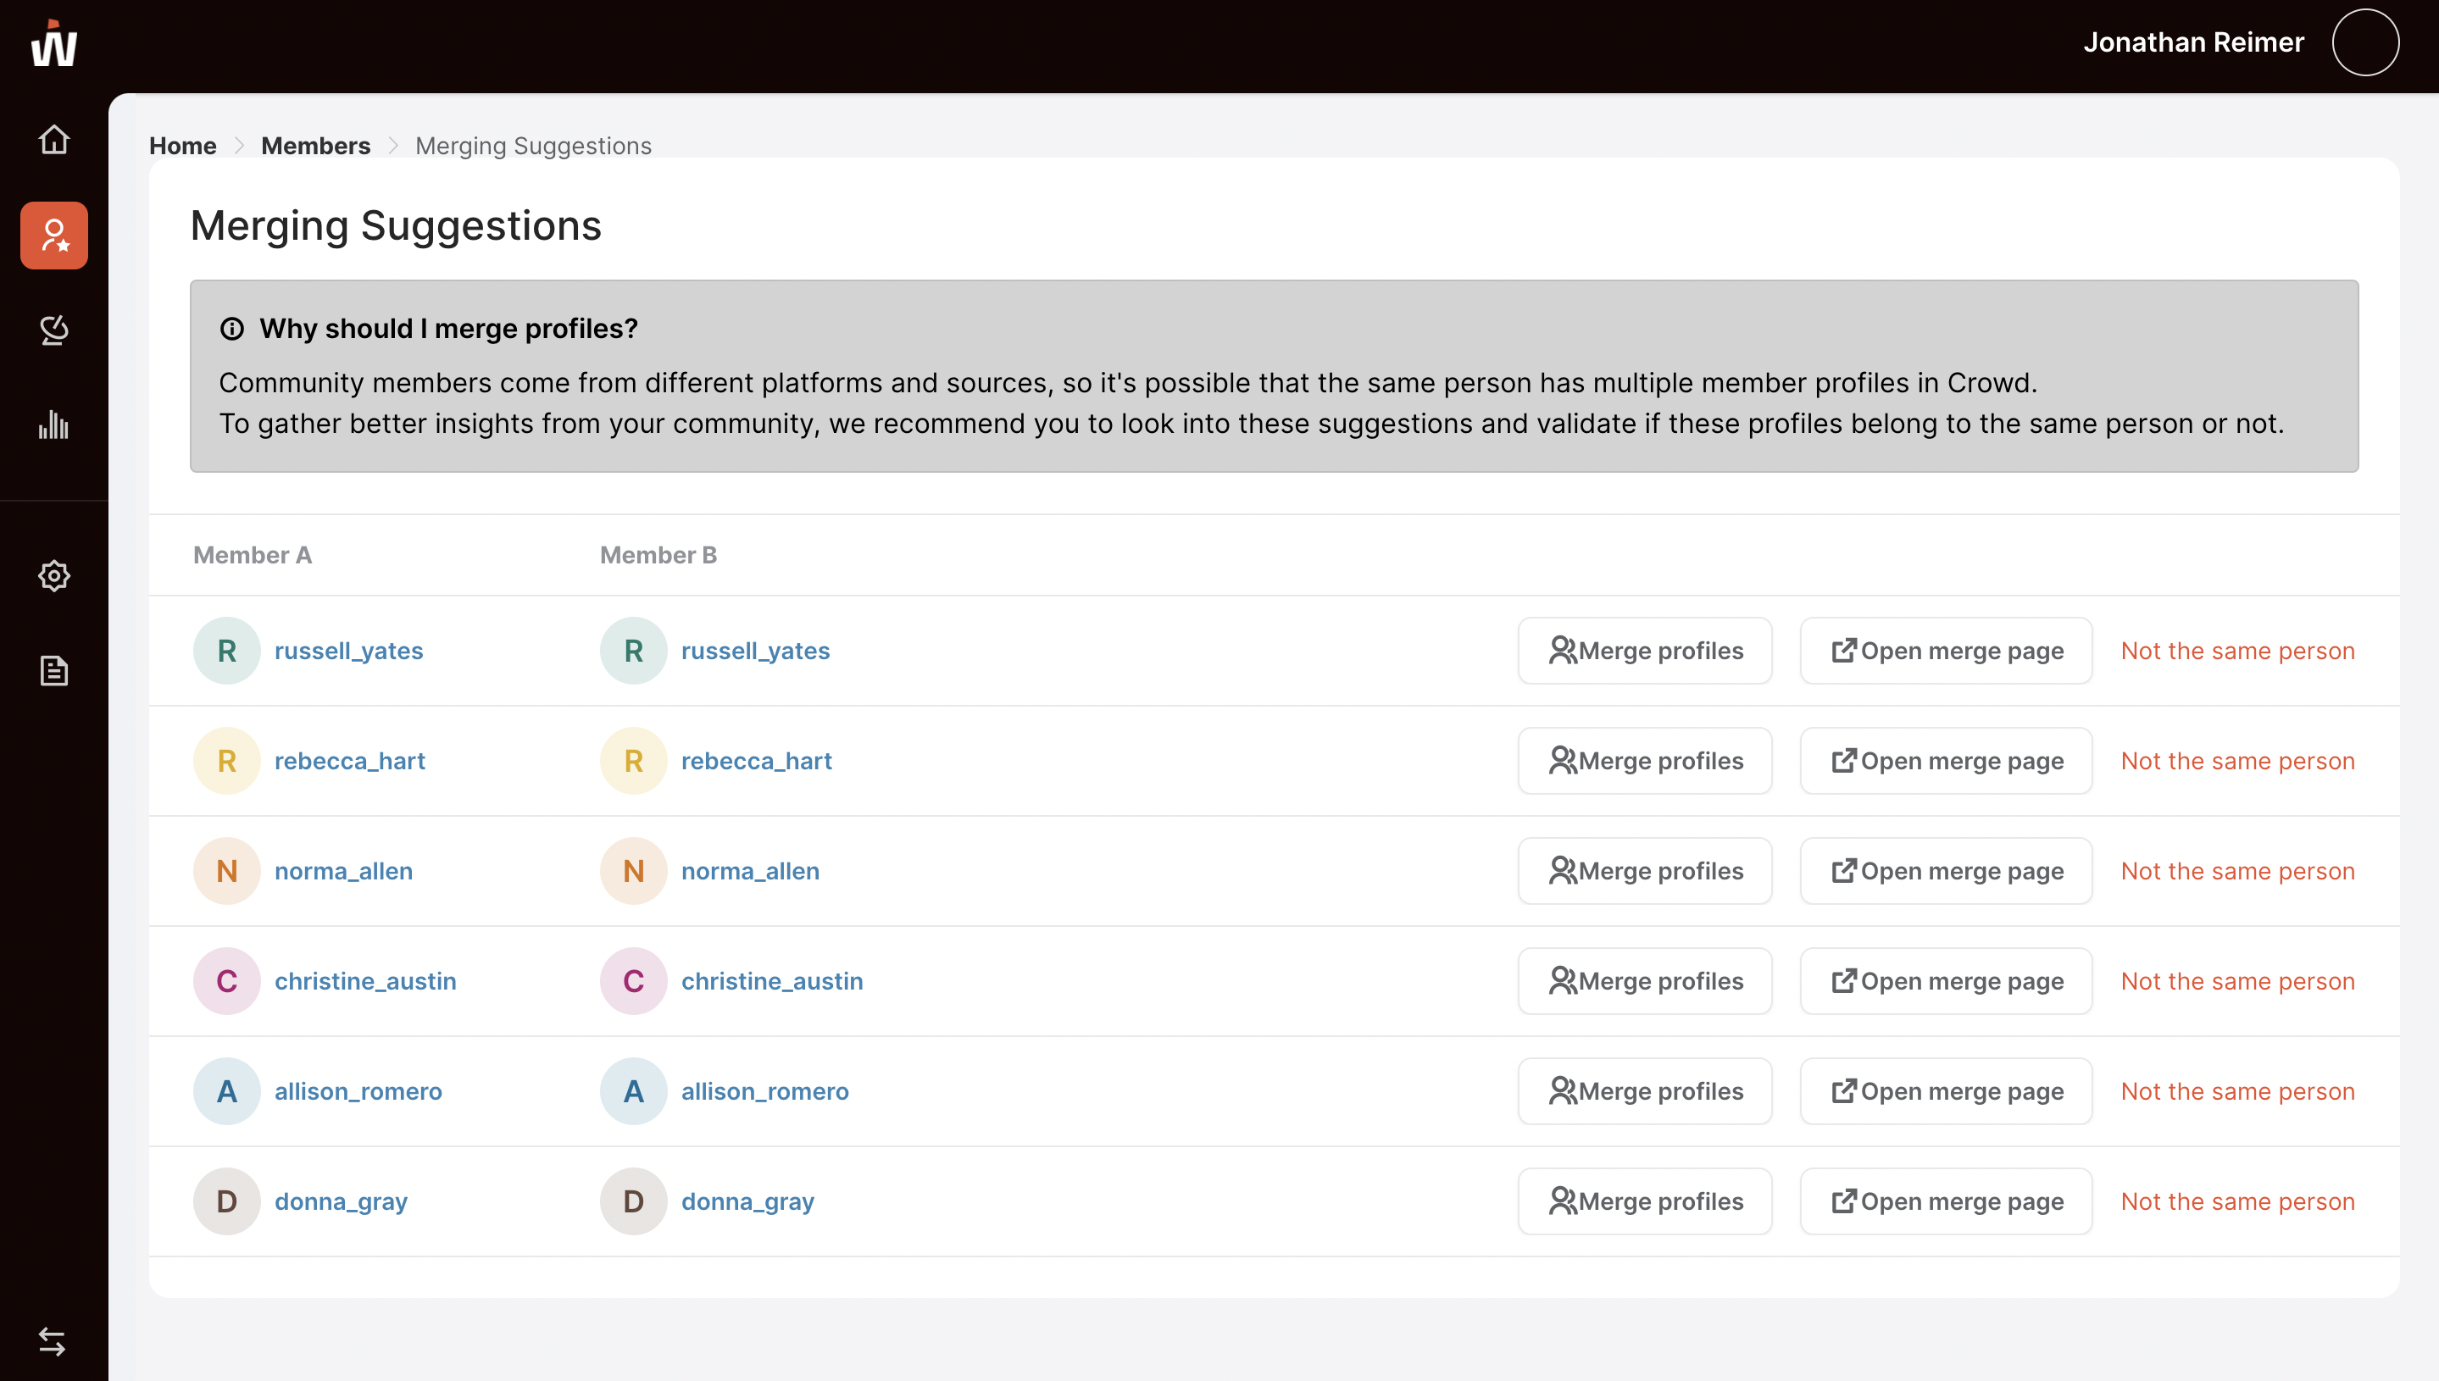2439x1381 pixels.
Task: Open the Jonathan Reimer profile avatar
Action: click(2365, 42)
